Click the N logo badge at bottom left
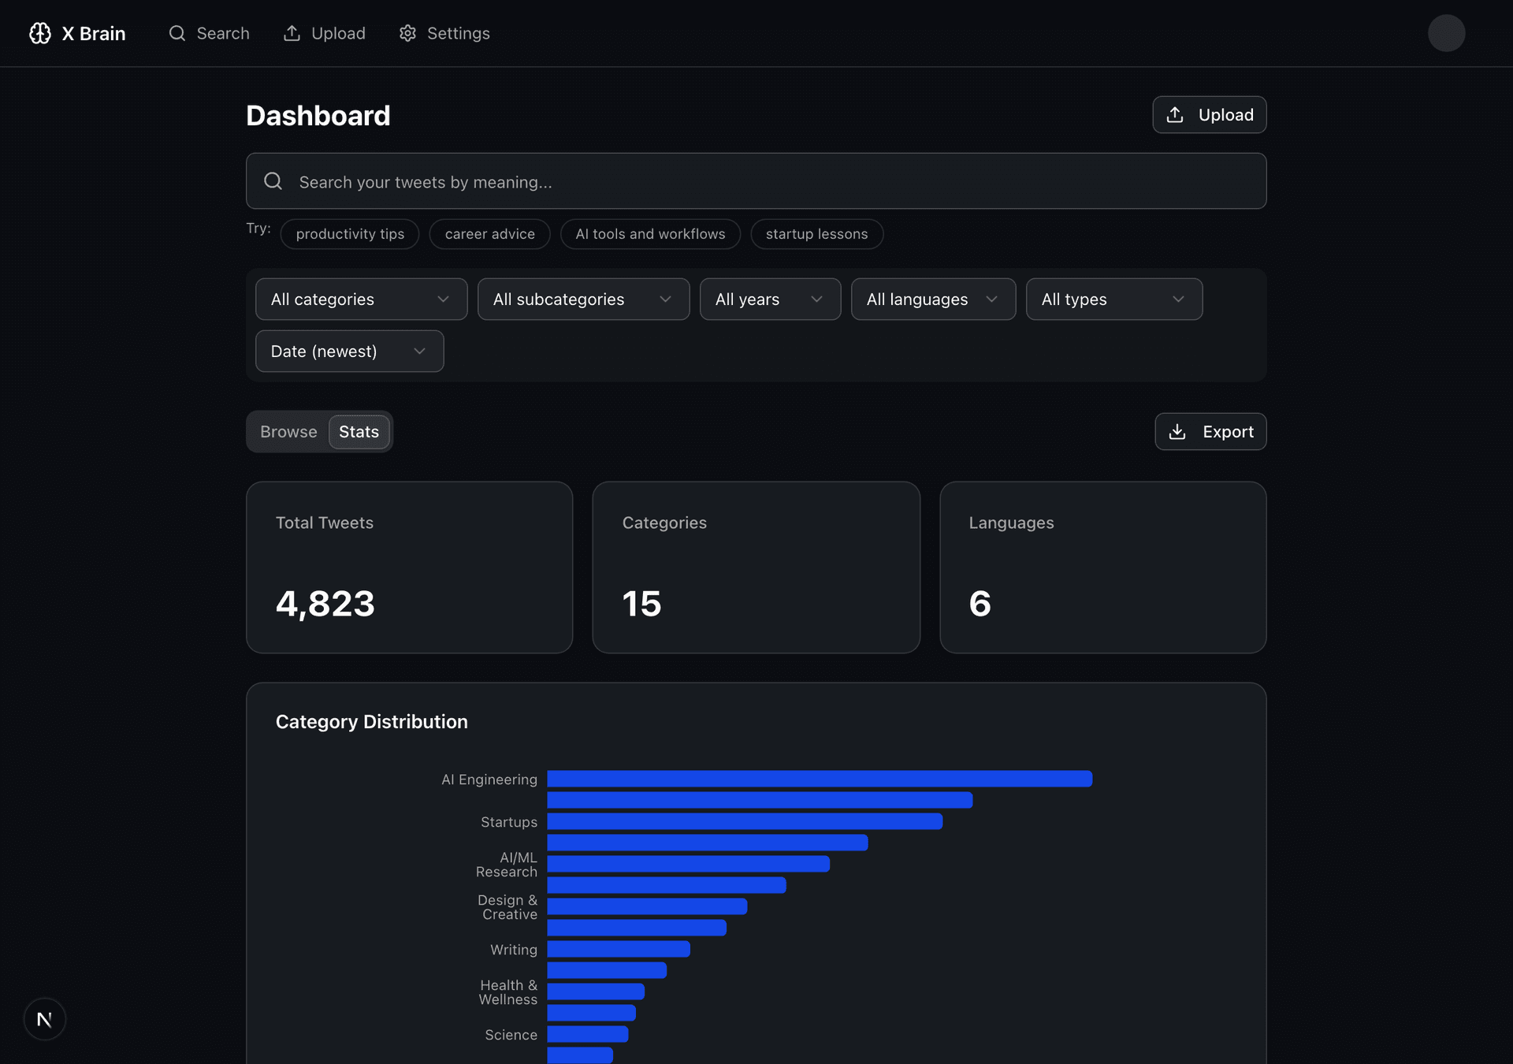This screenshot has width=1513, height=1064. pyautogui.click(x=45, y=1018)
